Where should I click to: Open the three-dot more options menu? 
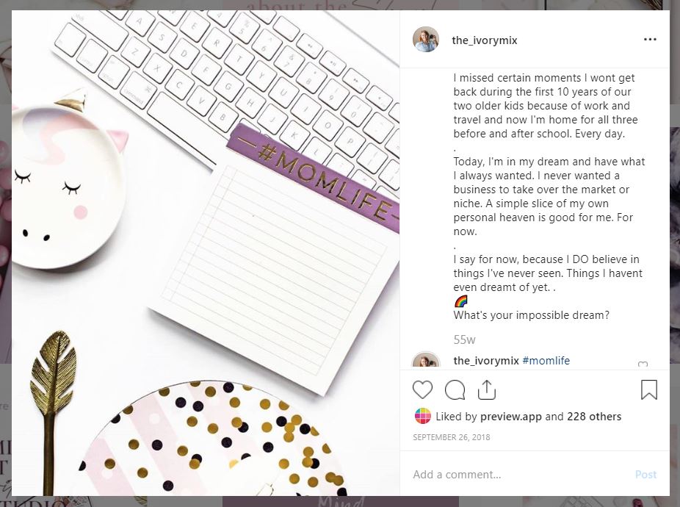(650, 40)
